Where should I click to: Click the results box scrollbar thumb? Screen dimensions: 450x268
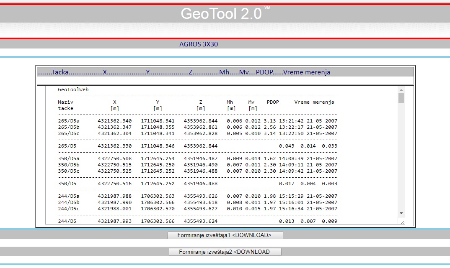(x=401, y=98)
